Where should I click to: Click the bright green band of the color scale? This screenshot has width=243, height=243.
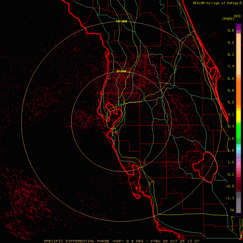[238, 130]
